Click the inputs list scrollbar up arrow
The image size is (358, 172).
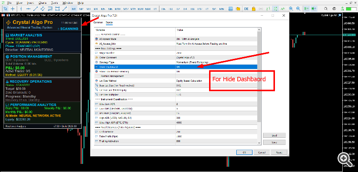pos(259,30)
